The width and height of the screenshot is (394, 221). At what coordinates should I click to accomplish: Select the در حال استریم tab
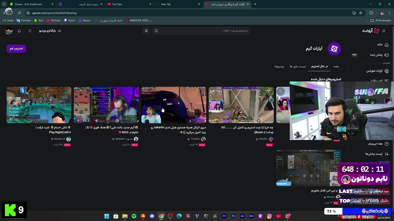click(320, 66)
